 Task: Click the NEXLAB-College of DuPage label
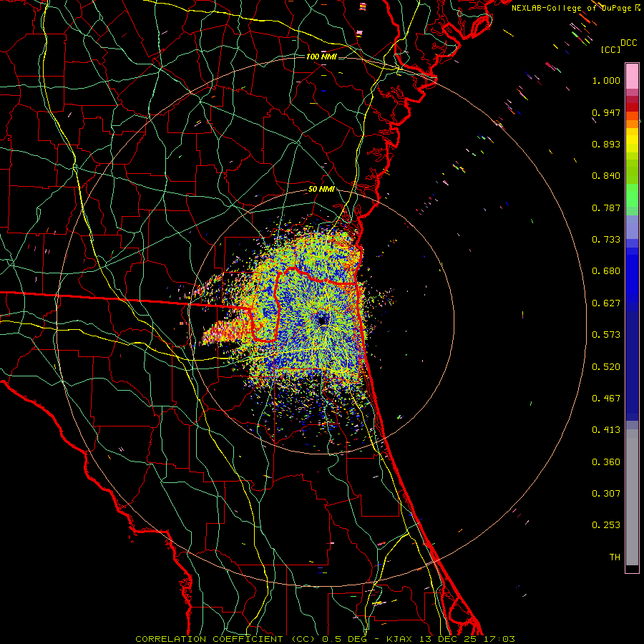[x=576, y=8]
